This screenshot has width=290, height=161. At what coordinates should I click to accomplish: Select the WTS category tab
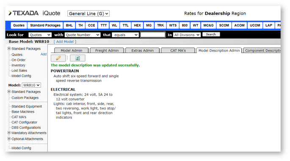coord(173,25)
